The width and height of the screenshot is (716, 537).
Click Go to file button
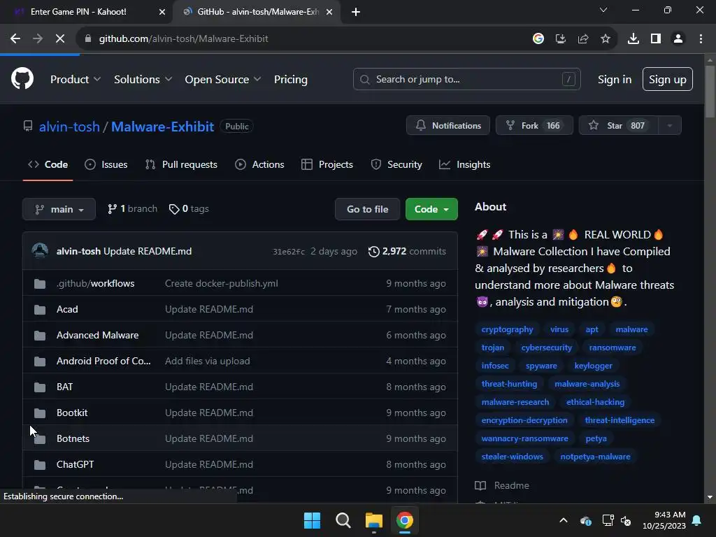tap(368, 209)
